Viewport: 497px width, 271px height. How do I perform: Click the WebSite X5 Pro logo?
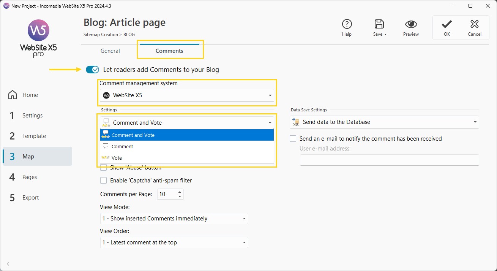click(38, 38)
